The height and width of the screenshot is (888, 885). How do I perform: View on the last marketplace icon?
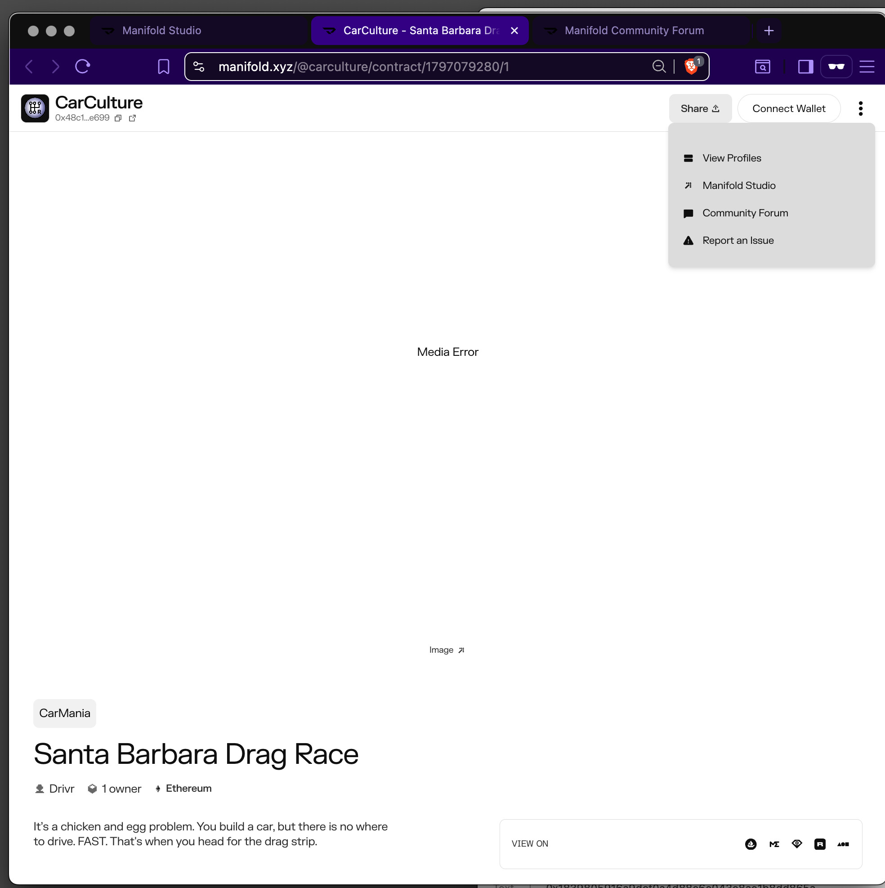(843, 844)
